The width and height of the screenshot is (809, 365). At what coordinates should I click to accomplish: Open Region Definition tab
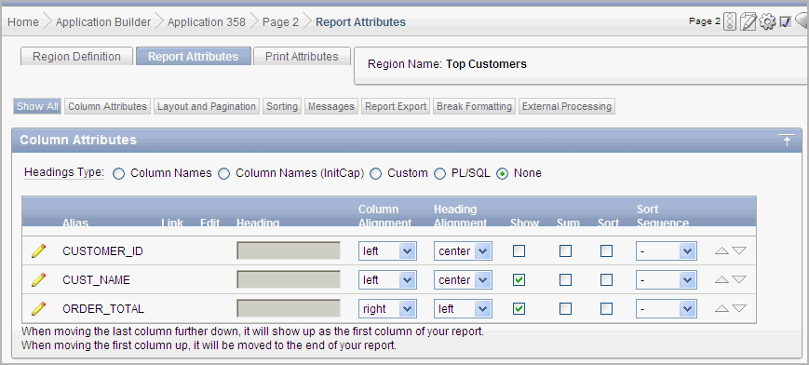[x=77, y=57]
